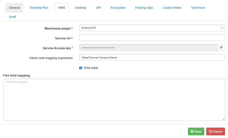
Task: Focus the Service Url input field
Action: coord(152,38)
